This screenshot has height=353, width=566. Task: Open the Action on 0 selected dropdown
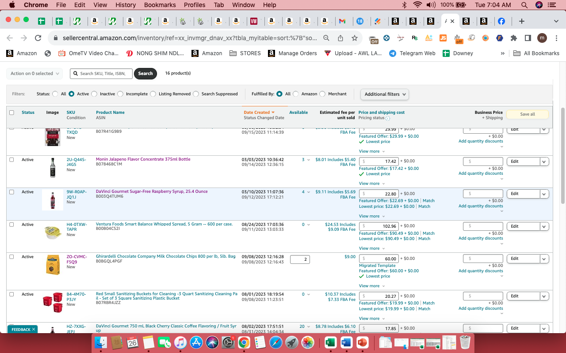pos(34,74)
